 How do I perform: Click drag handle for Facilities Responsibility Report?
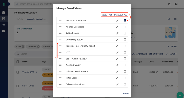60,46
